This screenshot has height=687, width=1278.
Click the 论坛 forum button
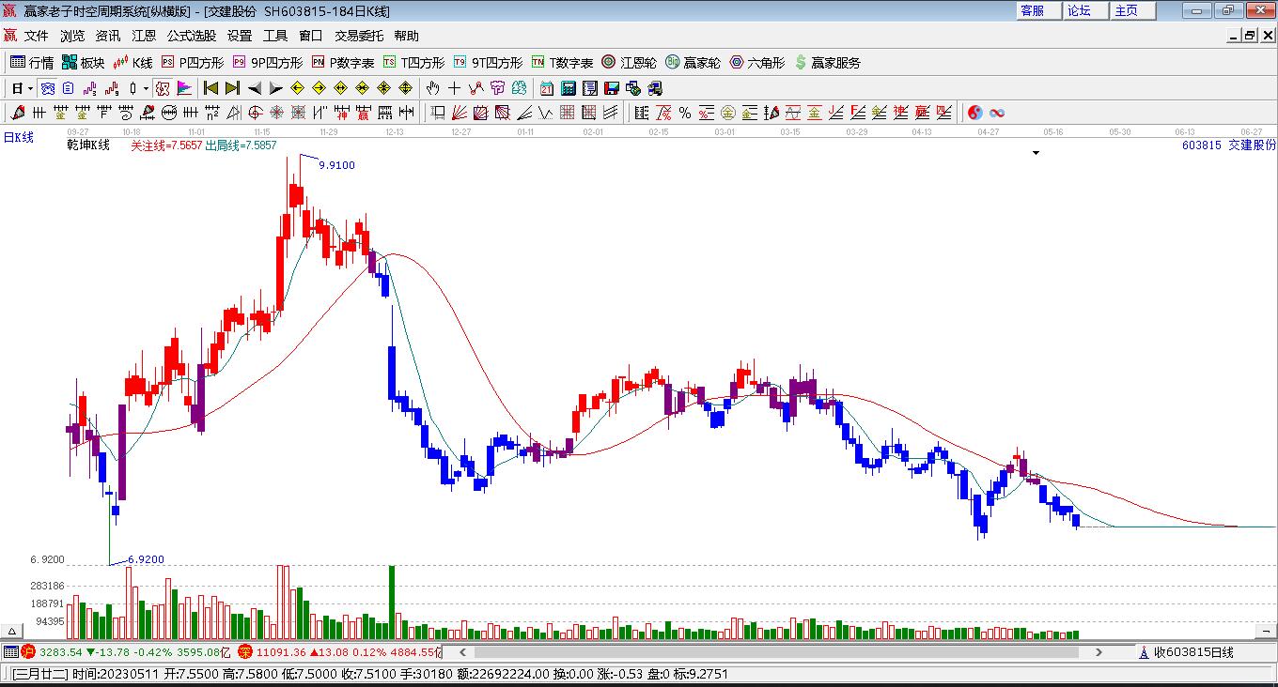1085,10
